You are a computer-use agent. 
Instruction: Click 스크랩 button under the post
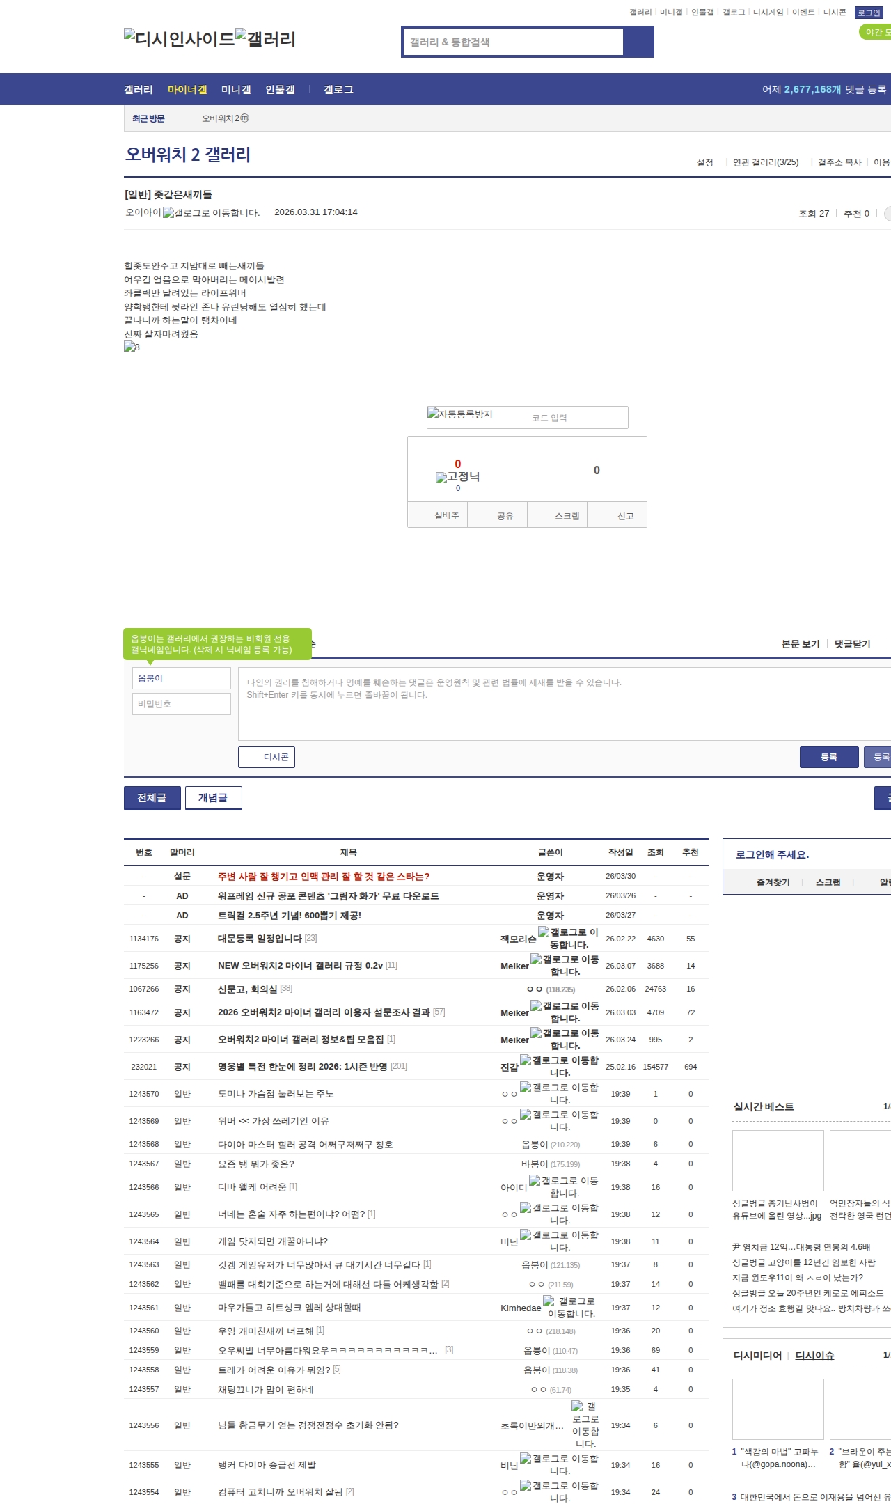(558, 515)
